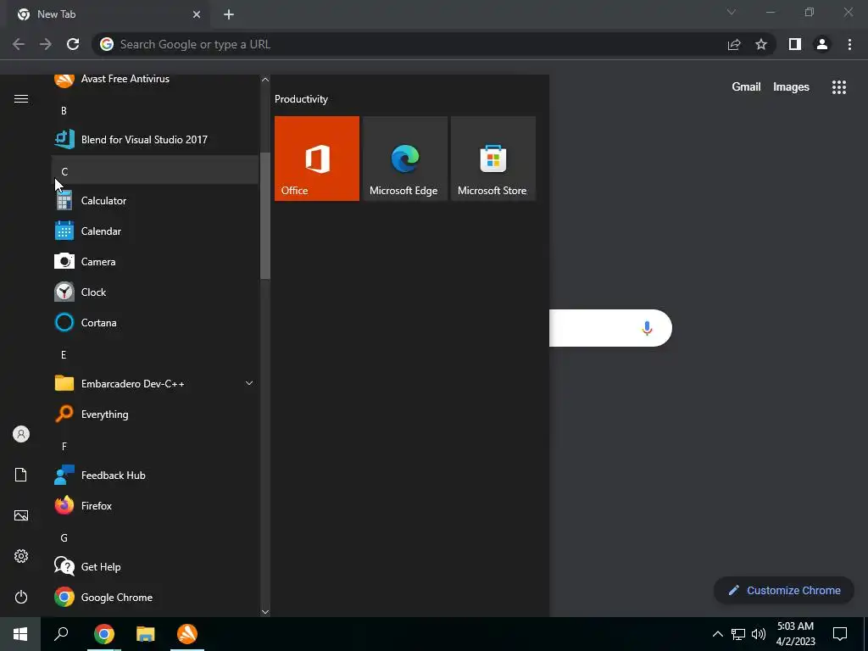Open Google apps grid
This screenshot has height=651, width=868.
838,87
